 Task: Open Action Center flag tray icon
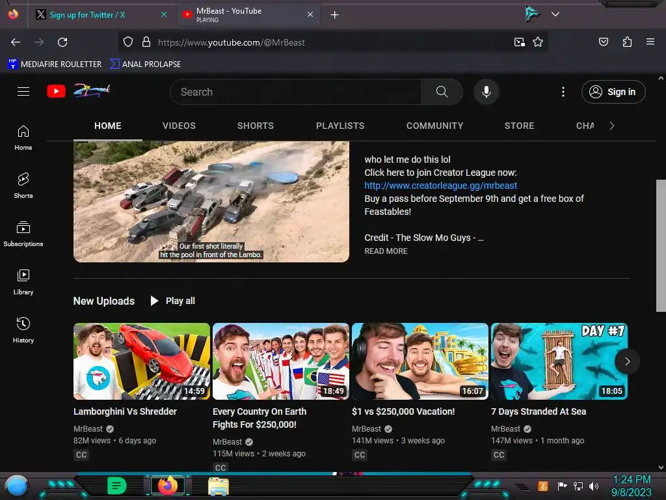[x=563, y=486]
